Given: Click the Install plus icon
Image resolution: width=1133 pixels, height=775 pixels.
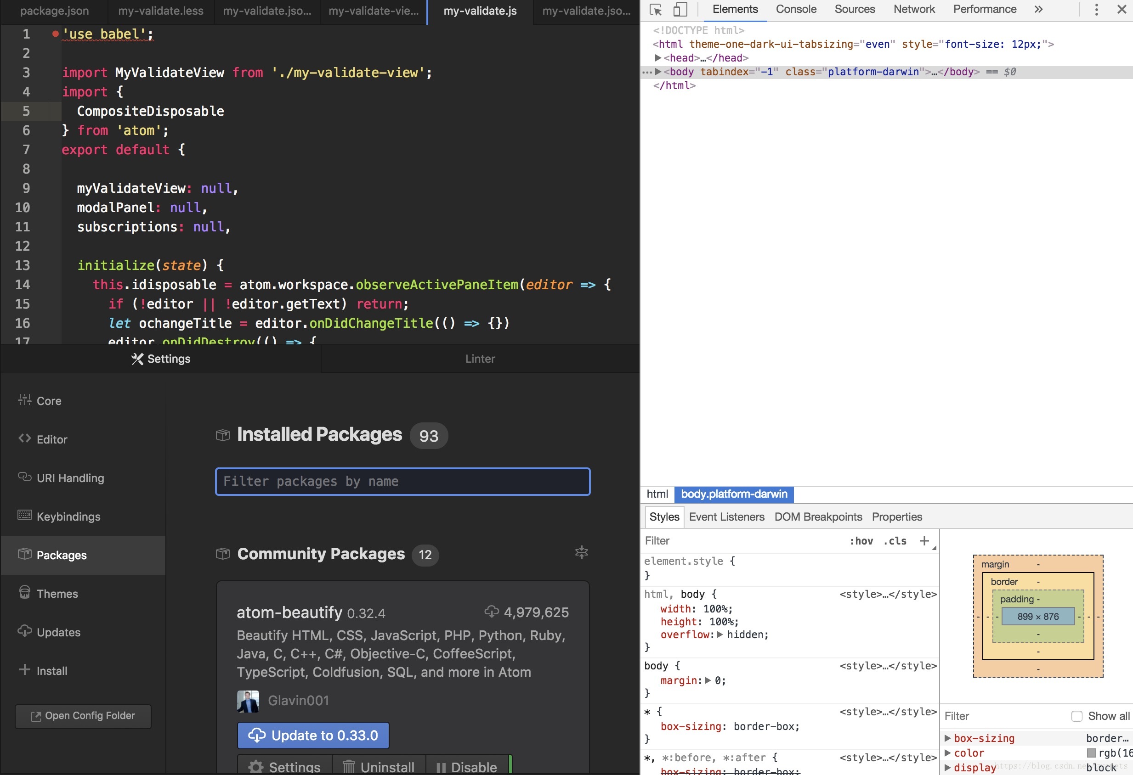Looking at the screenshot, I should coord(24,670).
